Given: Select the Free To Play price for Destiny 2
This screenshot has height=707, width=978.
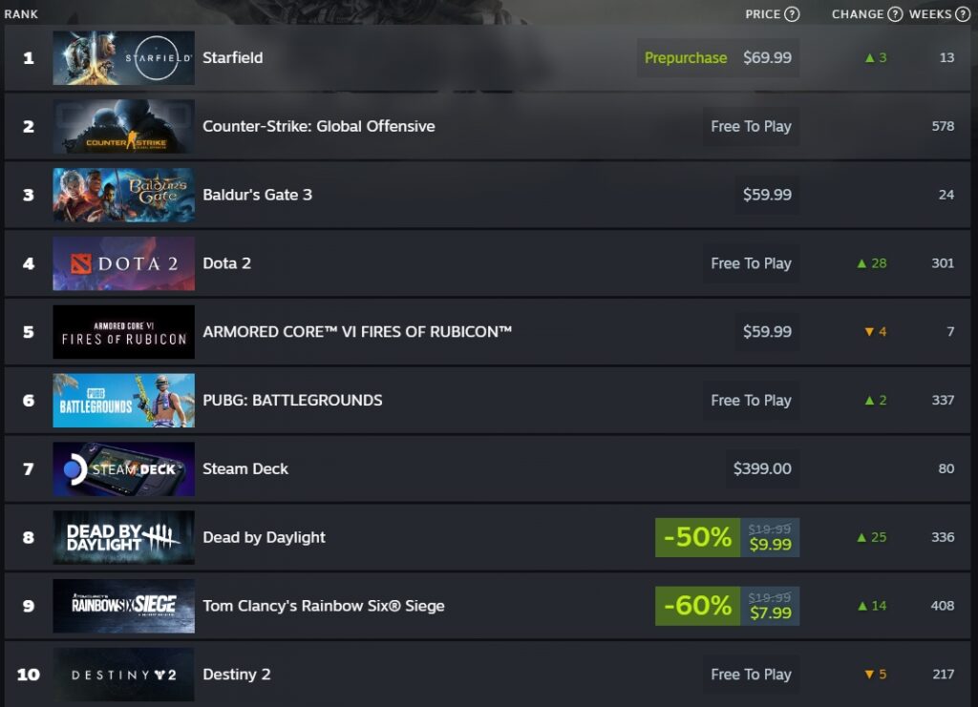Looking at the screenshot, I should coord(751,675).
